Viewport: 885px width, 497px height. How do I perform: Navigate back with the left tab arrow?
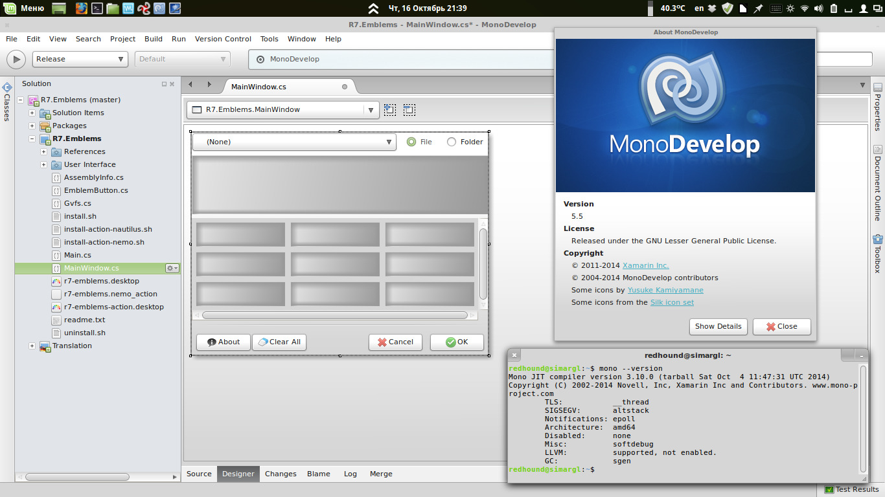click(190, 85)
